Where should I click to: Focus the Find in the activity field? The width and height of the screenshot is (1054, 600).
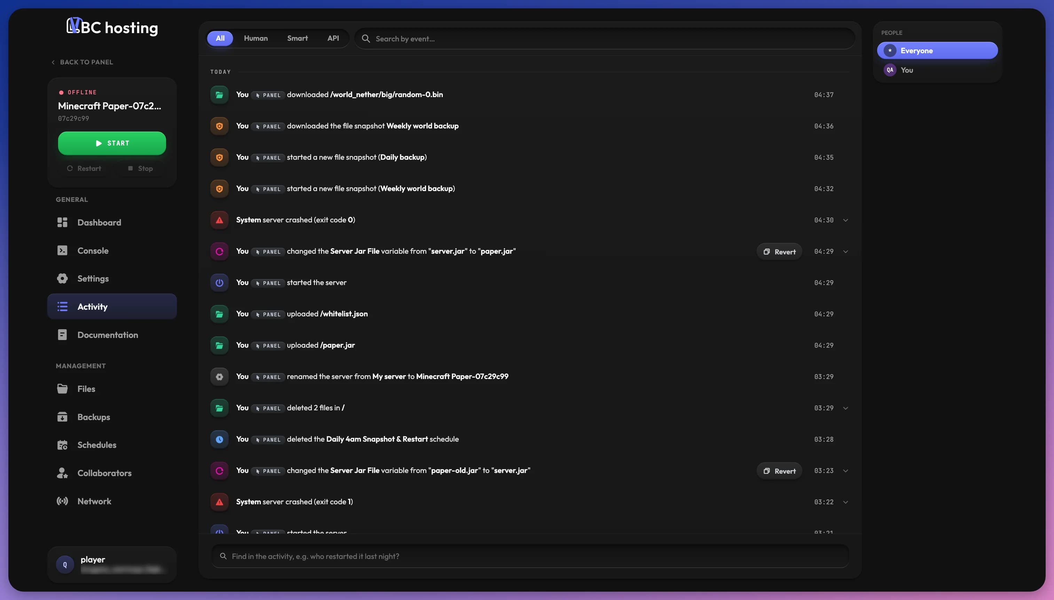point(530,556)
